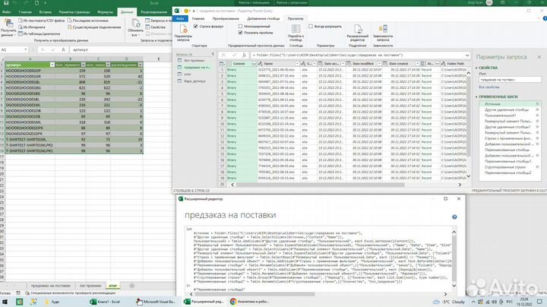Click gear icon of Пользовательский1 step
547x307 pixels.
point(537,116)
